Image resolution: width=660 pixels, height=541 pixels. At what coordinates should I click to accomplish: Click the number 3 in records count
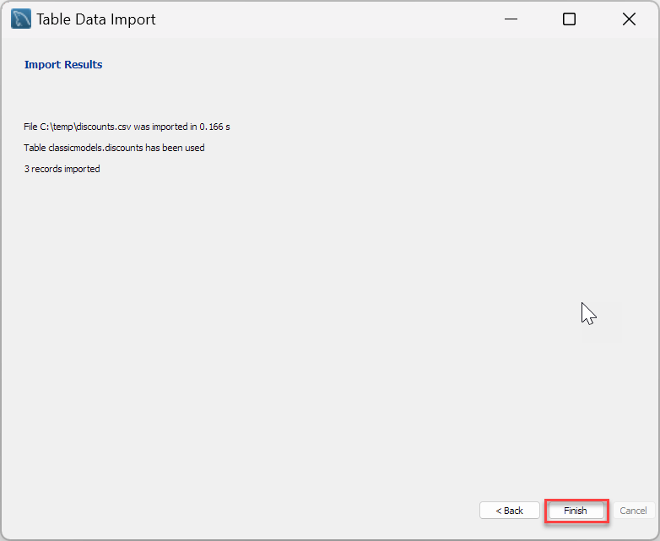(26, 169)
